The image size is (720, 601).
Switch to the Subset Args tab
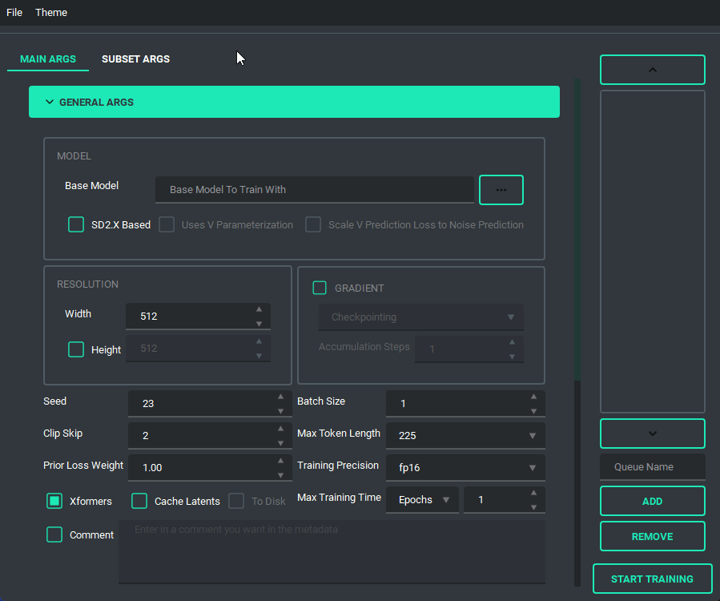(x=135, y=59)
